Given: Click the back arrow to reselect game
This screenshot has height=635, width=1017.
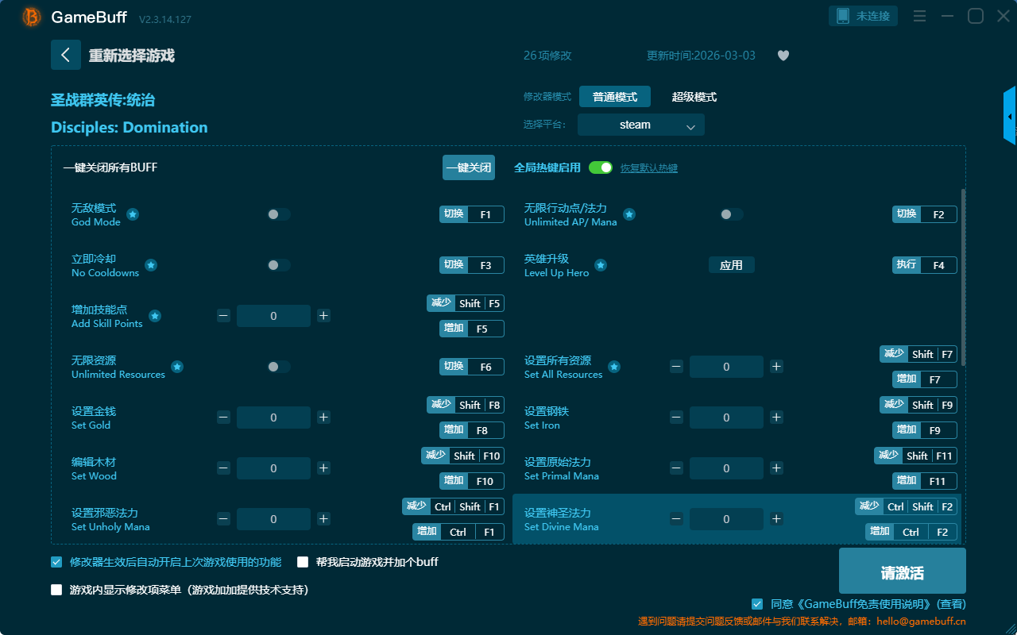Looking at the screenshot, I should (x=66, y=55).
